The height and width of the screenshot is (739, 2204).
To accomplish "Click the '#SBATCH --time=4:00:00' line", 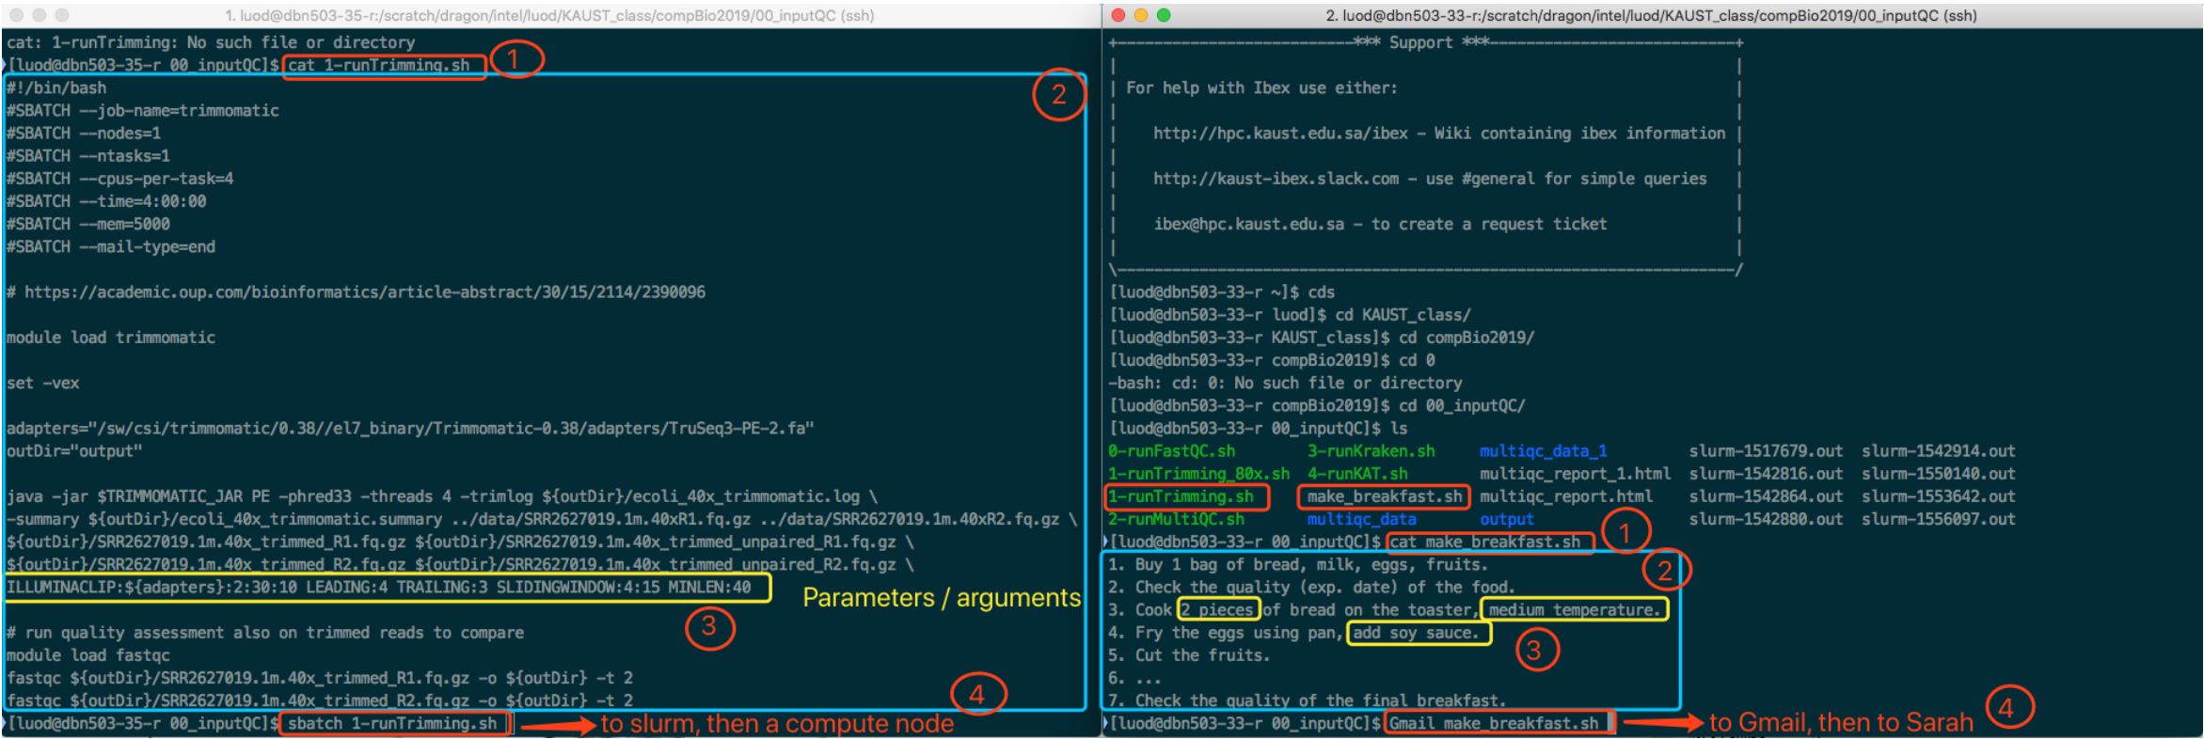I will click(106, 201).
